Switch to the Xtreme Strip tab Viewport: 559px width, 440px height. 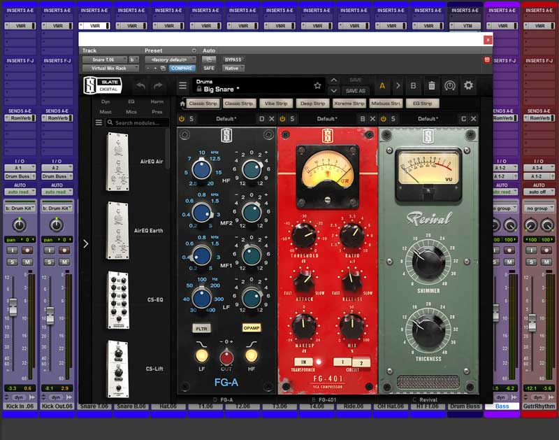point(349,104)
